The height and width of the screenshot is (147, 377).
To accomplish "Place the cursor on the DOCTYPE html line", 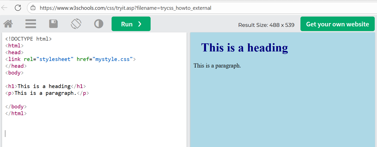I will click(28, 39).
